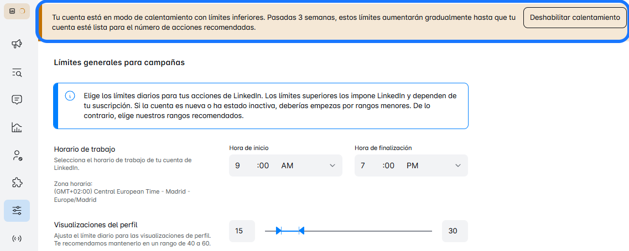Click the maximum profile views field showing 30

455,231
